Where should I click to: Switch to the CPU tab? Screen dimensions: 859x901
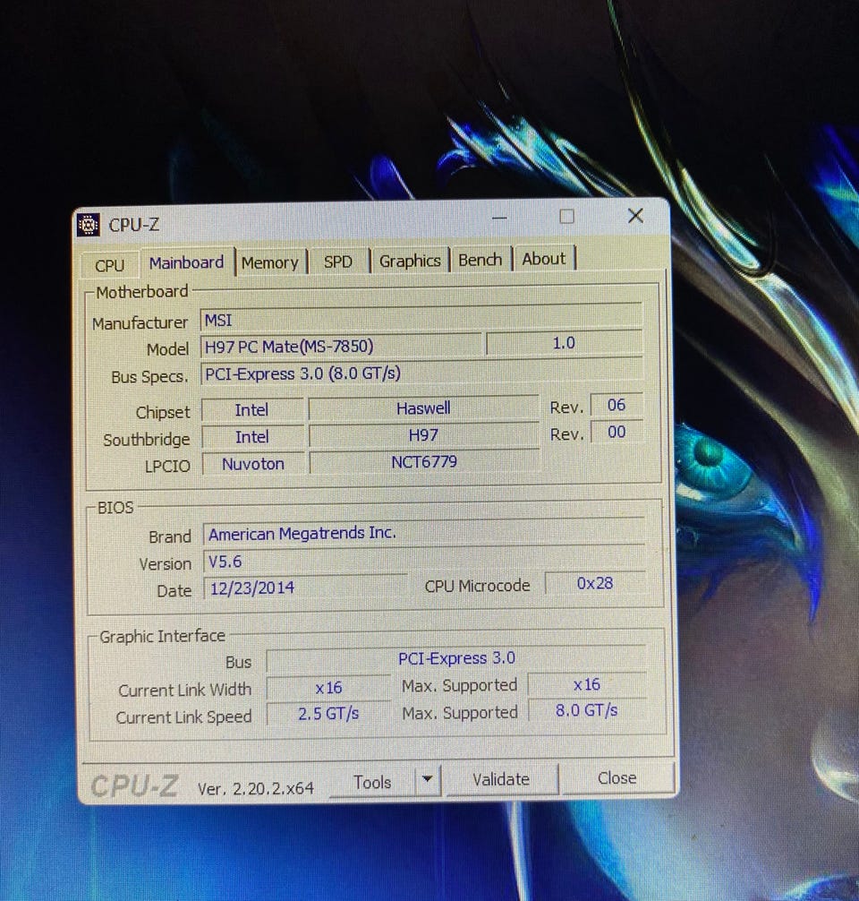(x=109, y=265)
